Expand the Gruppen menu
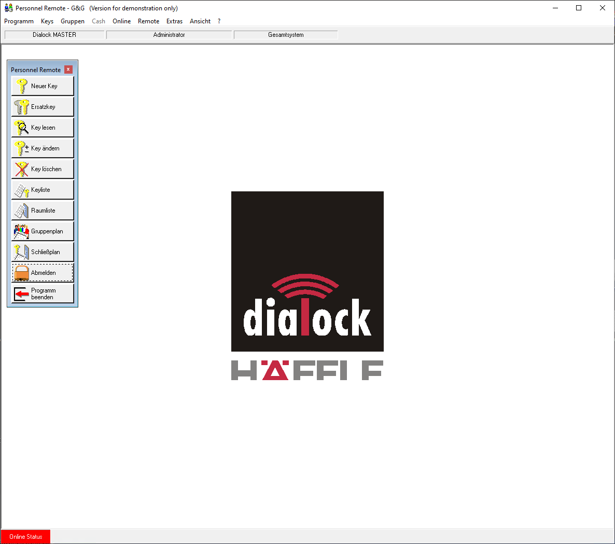This screenshot has height=544, width=615. pyautogui.click(x=73, y=21)
